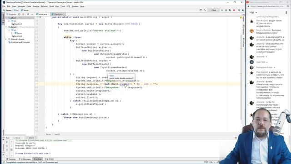Switch to the Server.java editor tab
This screenshot has height=164, width=291.
coord(42,14)
